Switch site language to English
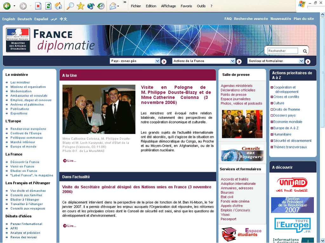 [x=9, y=19]
